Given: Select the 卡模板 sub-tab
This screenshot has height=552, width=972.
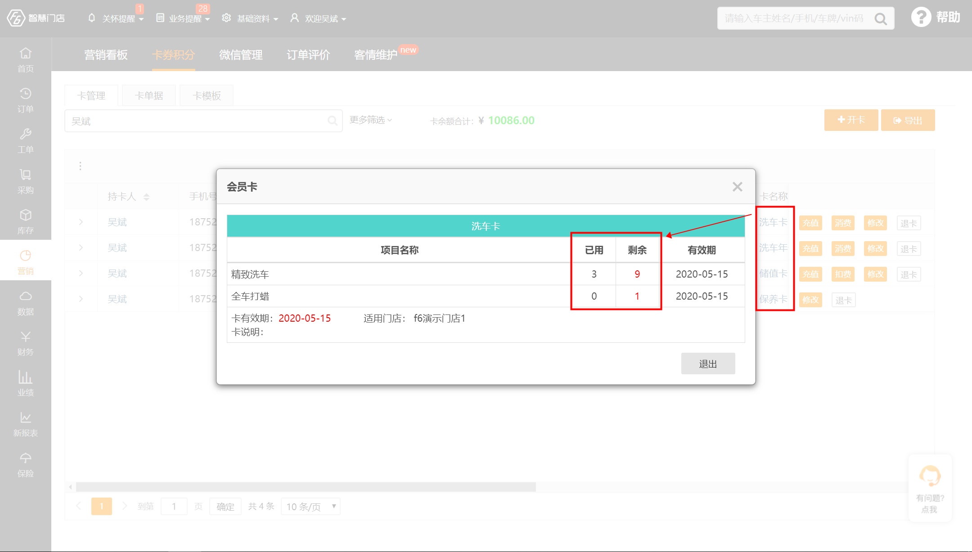Looking at the screenshot, I should coord(207,95).
